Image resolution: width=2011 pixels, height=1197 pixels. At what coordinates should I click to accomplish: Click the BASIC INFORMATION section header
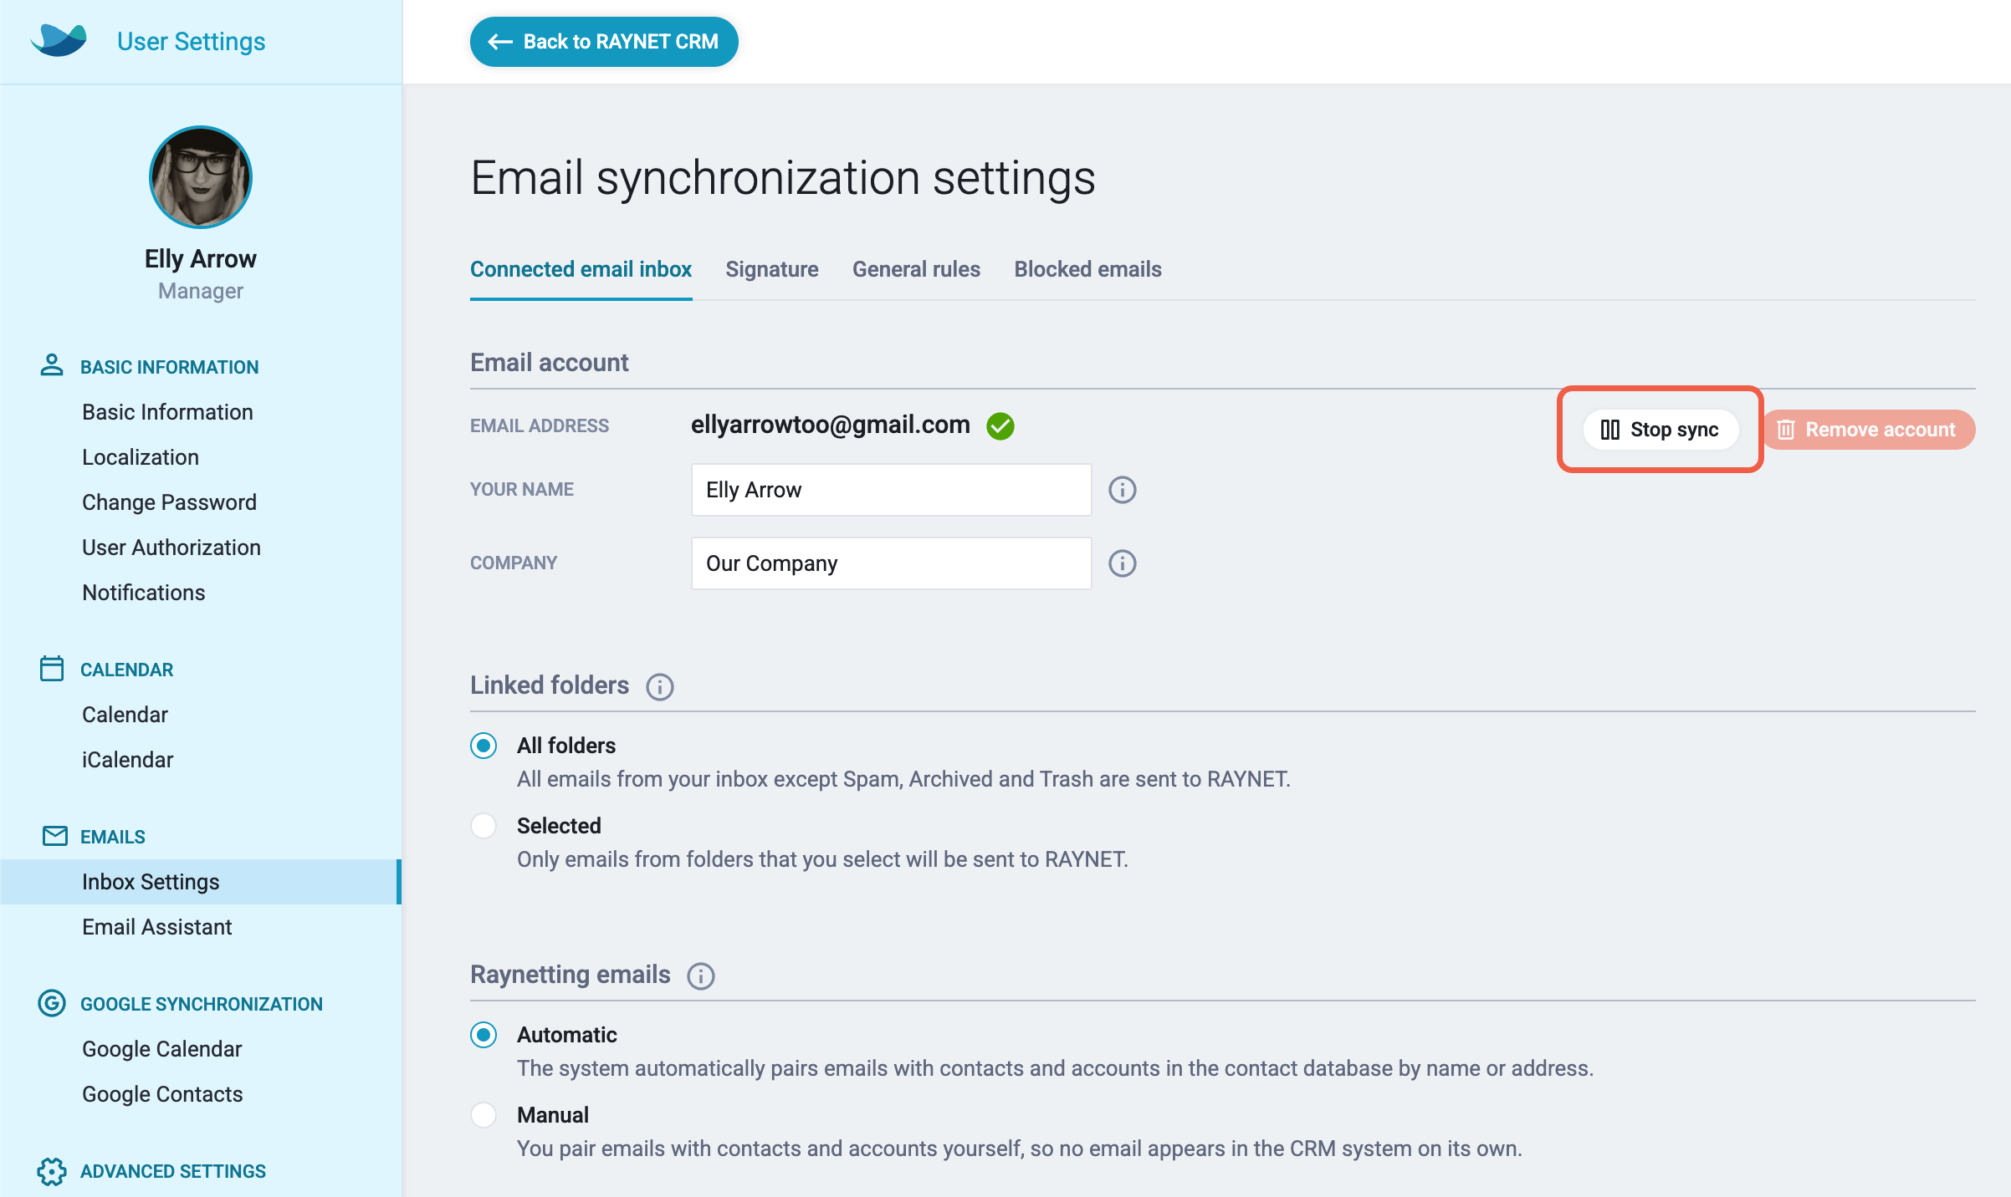coord(170,367)
